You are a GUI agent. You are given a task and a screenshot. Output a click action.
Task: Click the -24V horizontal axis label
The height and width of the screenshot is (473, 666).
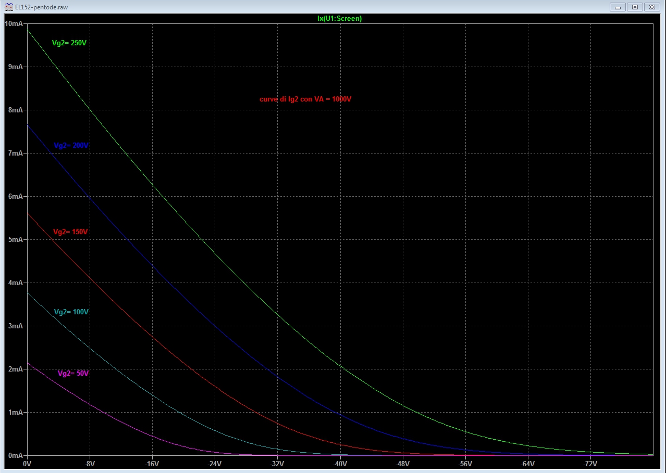click(214, 463)
